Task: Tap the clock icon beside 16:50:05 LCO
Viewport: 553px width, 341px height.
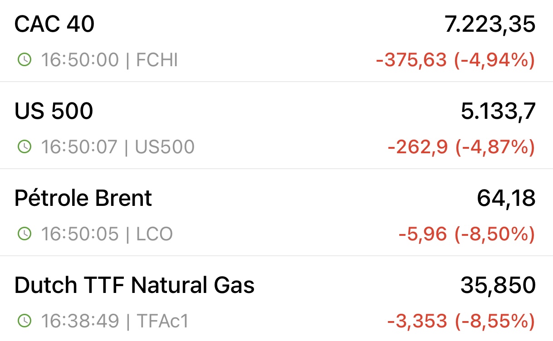Action: (24, 234)
